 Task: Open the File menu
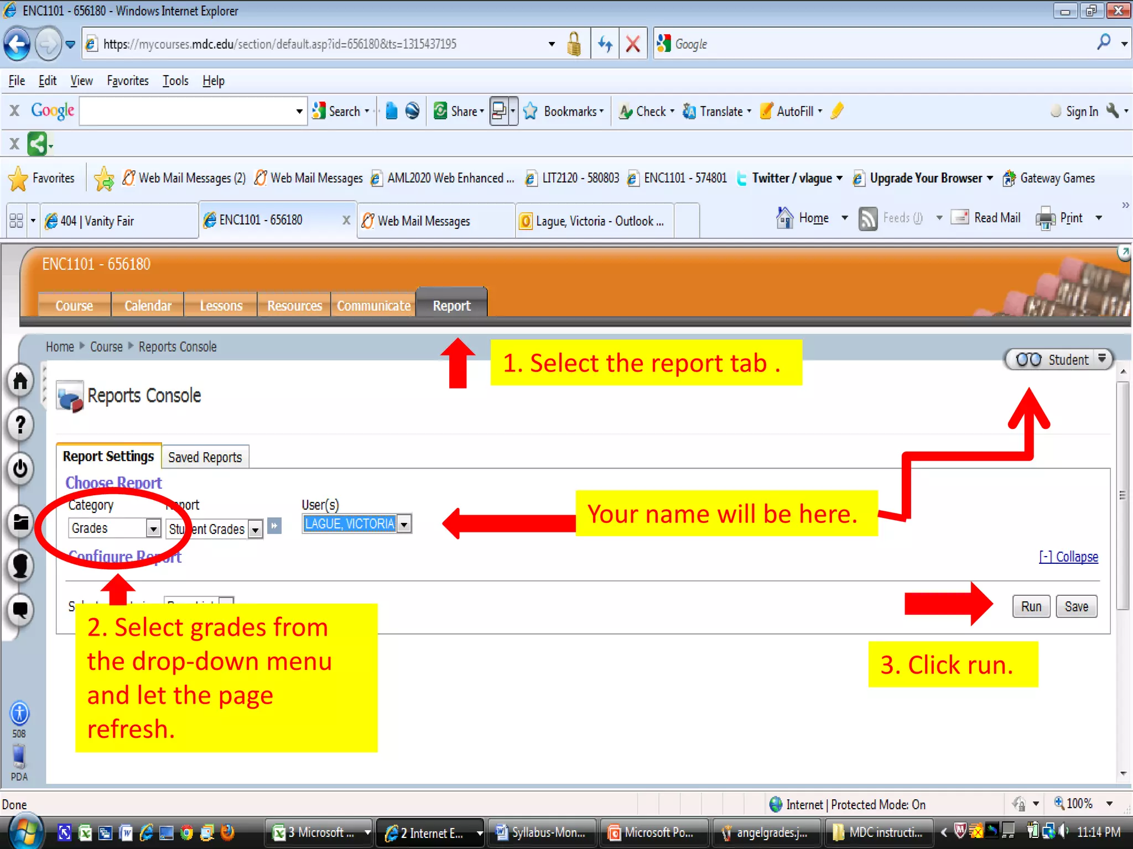pos(17,81)
